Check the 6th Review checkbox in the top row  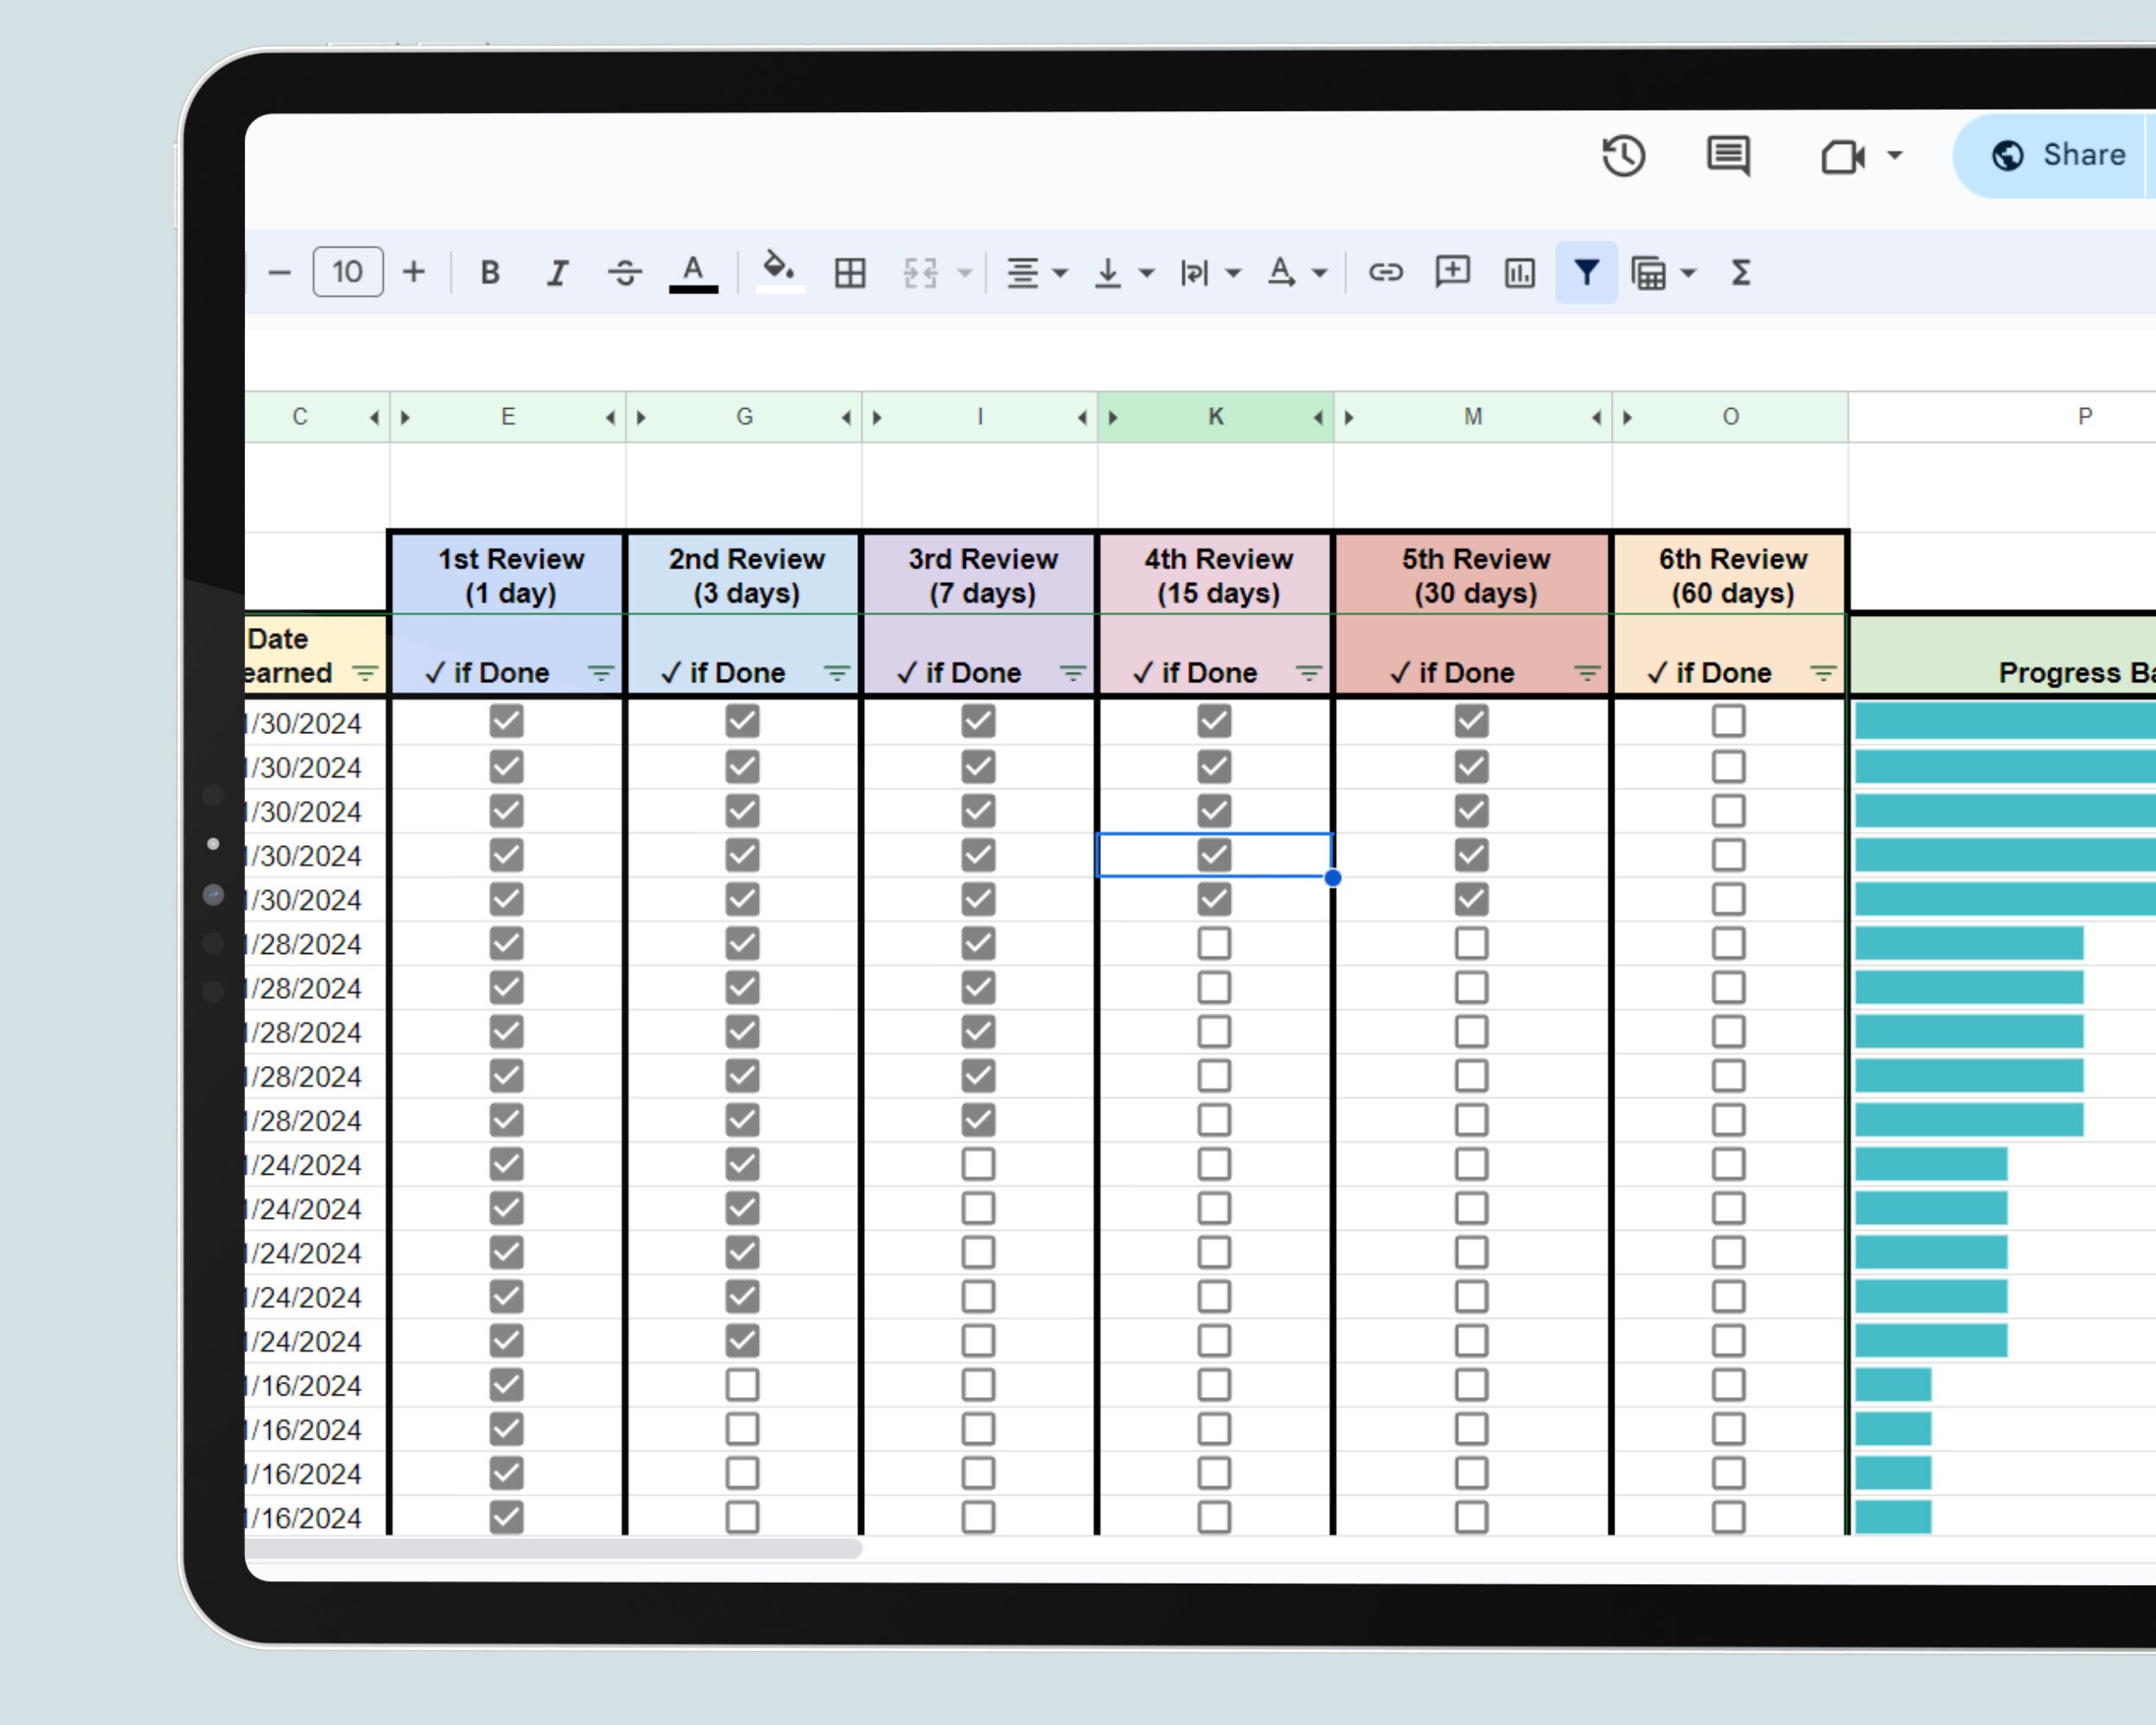click(x=1728, y=720)
